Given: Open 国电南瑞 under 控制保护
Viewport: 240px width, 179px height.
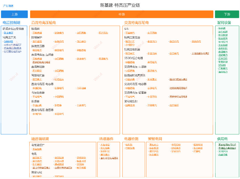Looking at the screenshot, I should coord(37,41).
